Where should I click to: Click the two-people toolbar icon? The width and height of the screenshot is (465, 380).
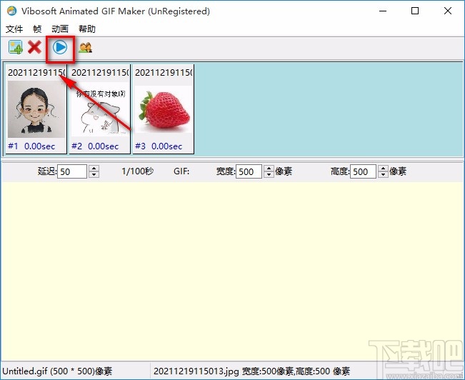coord(86,47)
